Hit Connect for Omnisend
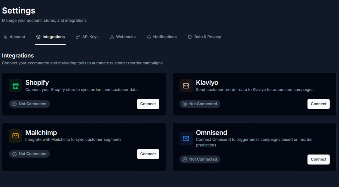 (318, 160)
